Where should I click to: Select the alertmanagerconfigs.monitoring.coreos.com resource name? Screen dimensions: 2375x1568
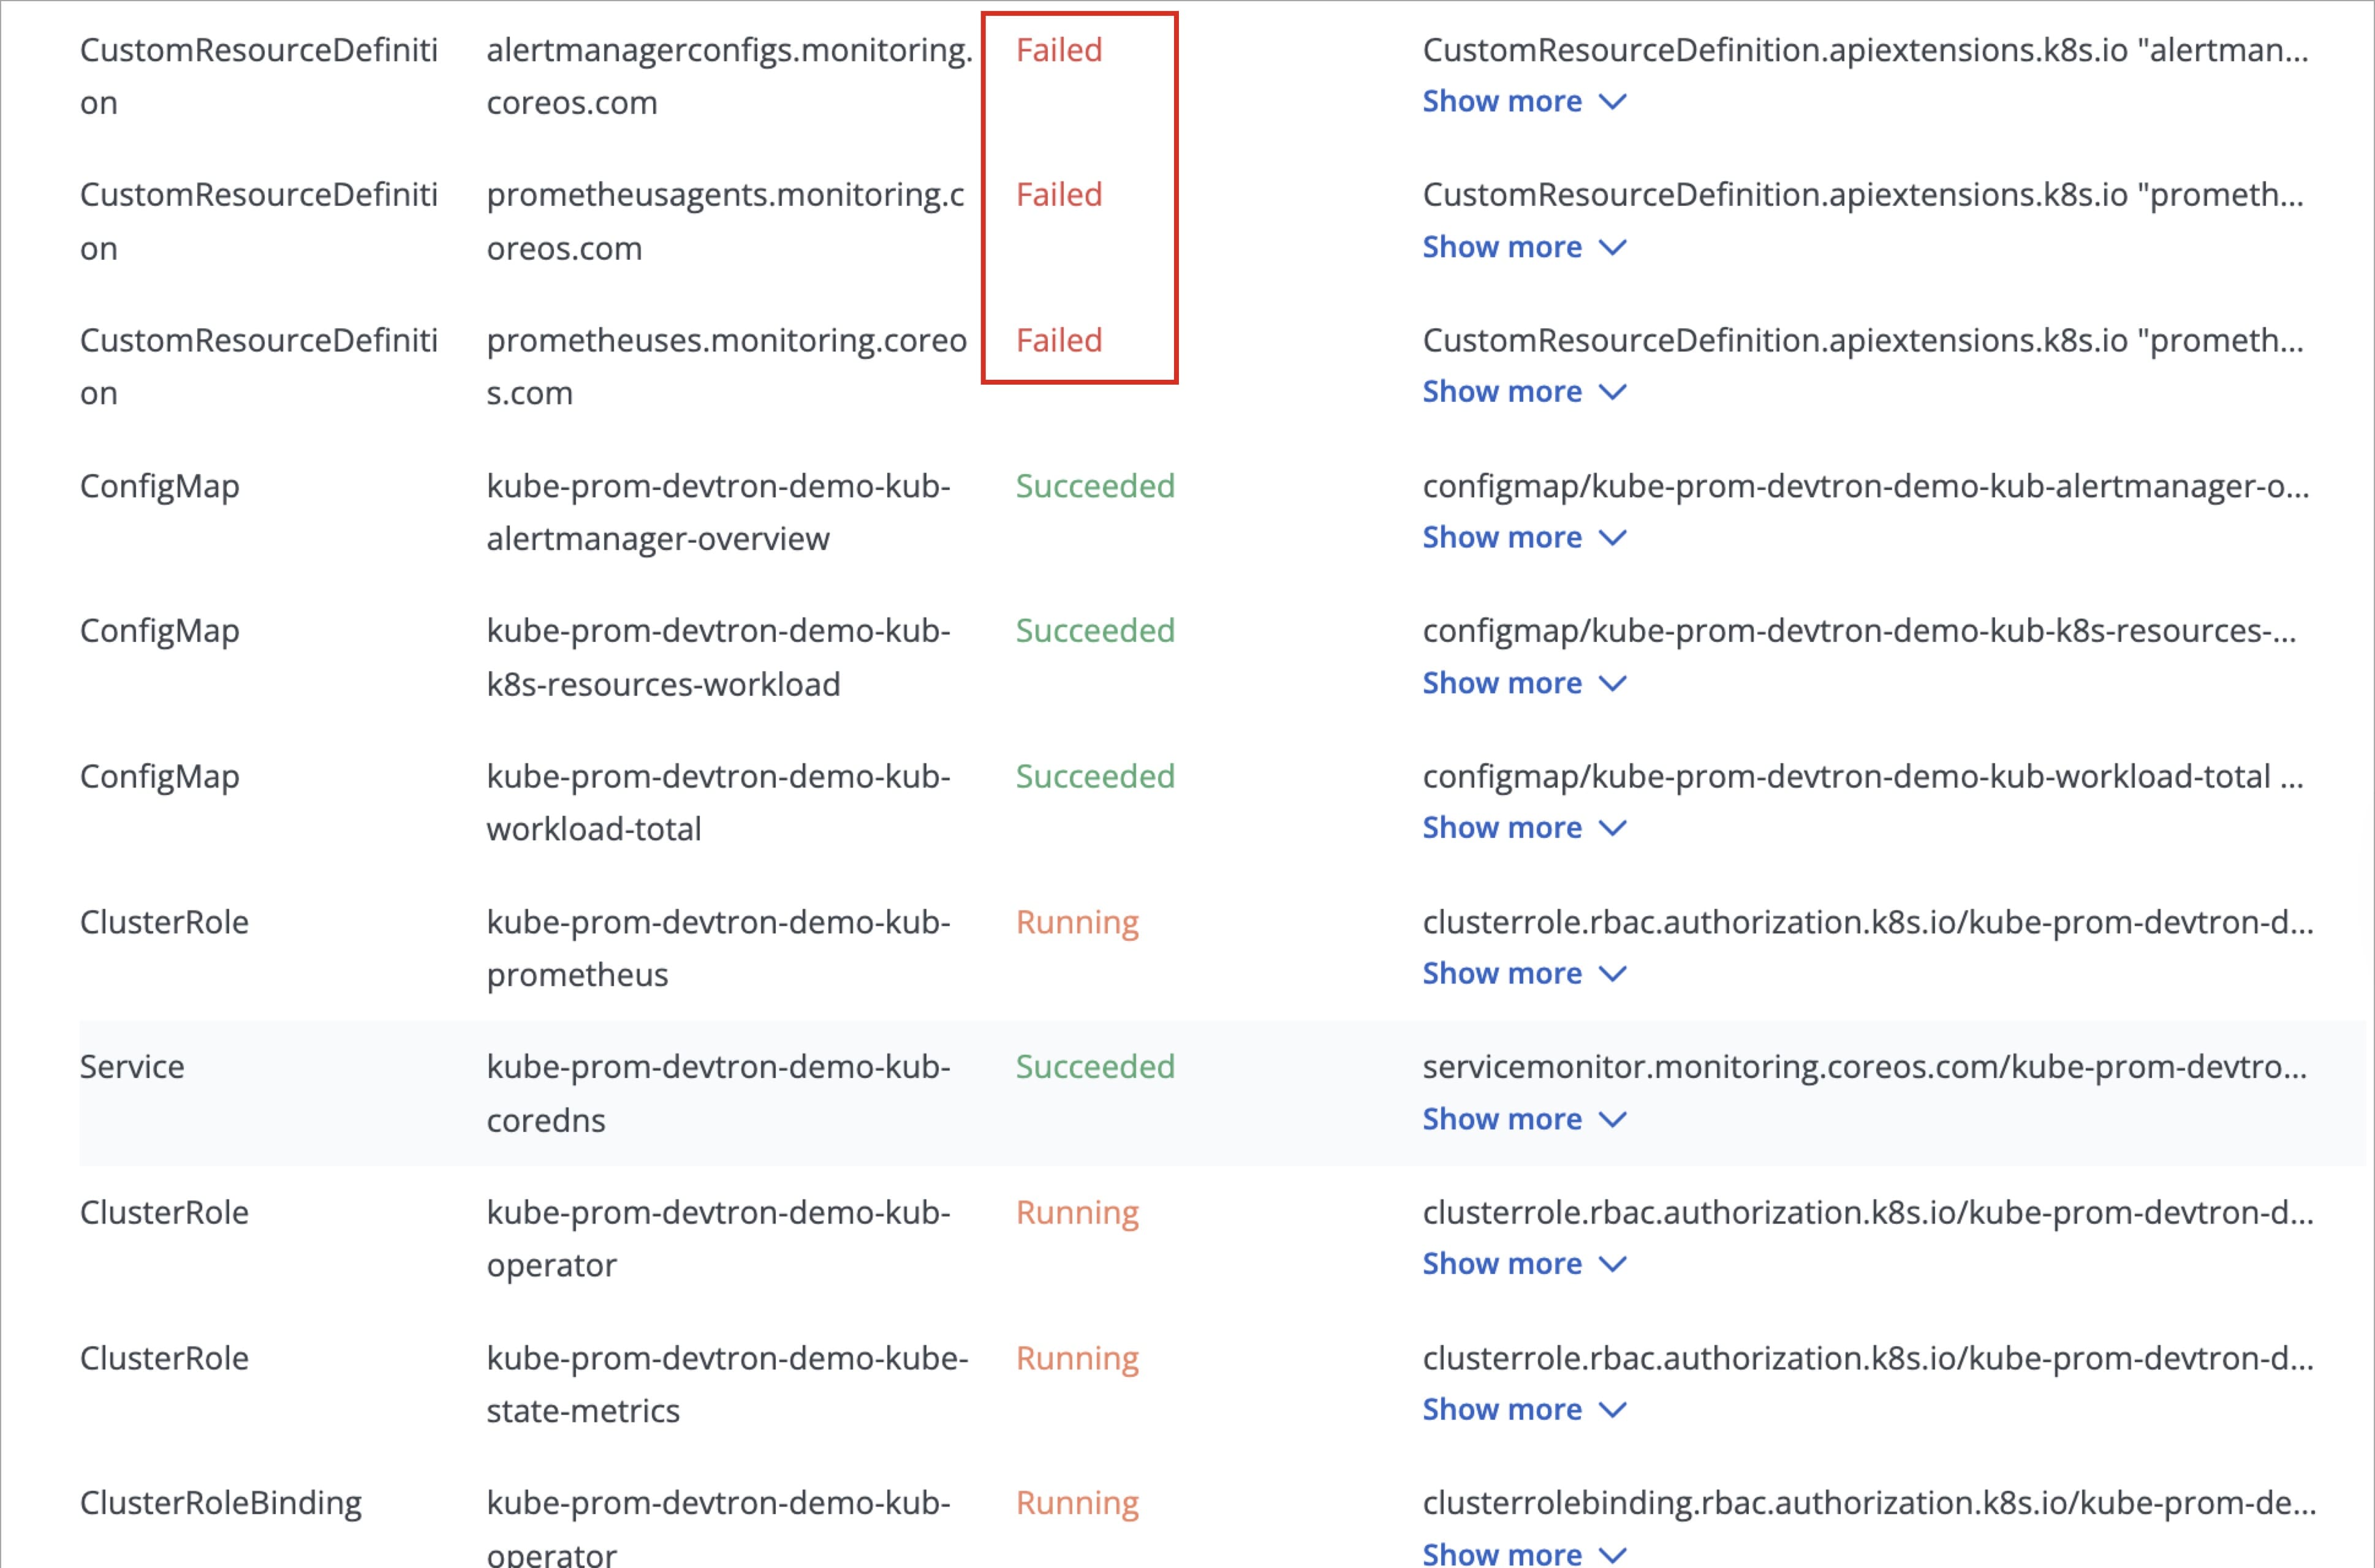tap(729, 76)
